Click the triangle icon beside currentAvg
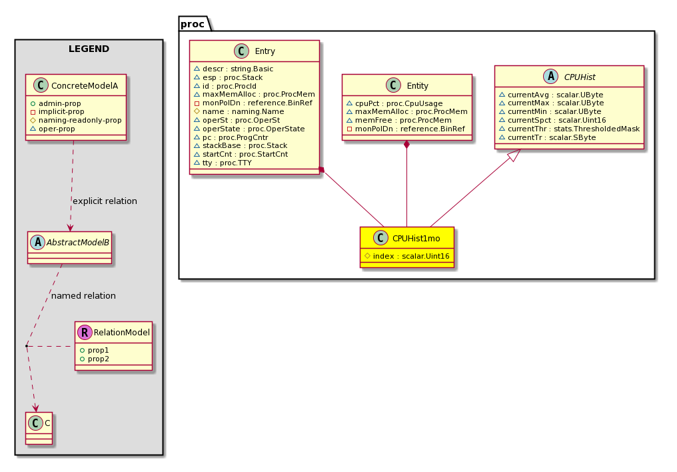677x472 pixels. (502, 94)
